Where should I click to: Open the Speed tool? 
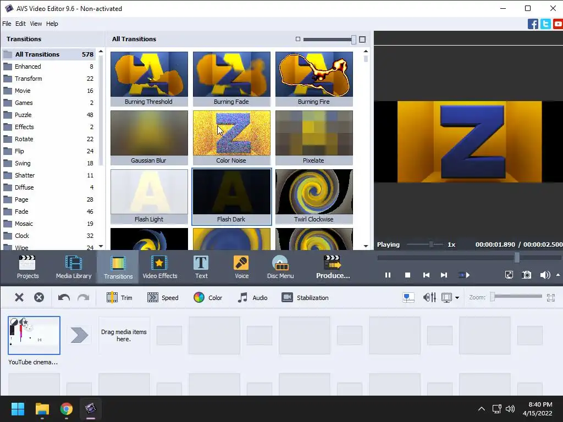pos(163,297)
